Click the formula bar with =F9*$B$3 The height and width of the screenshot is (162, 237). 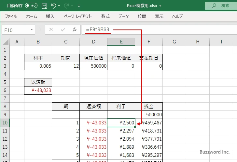click(x=159, y=29)
